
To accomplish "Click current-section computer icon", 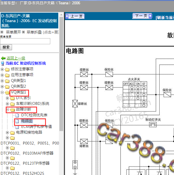I will pyautogui.click(x=3, y=64).
